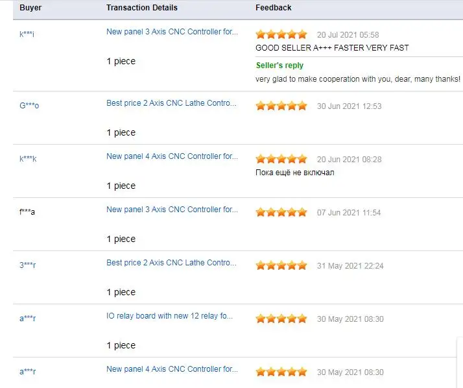Click the stars on f***a's review
This screenshot has height=388, width=463.
coord(281,212)
